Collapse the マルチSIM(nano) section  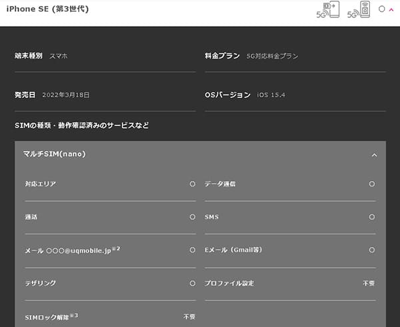(x=374, y=155)
